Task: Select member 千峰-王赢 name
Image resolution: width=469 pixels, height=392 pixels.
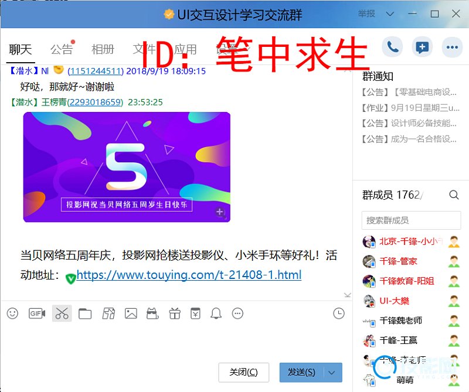Action: pos(399,340)
